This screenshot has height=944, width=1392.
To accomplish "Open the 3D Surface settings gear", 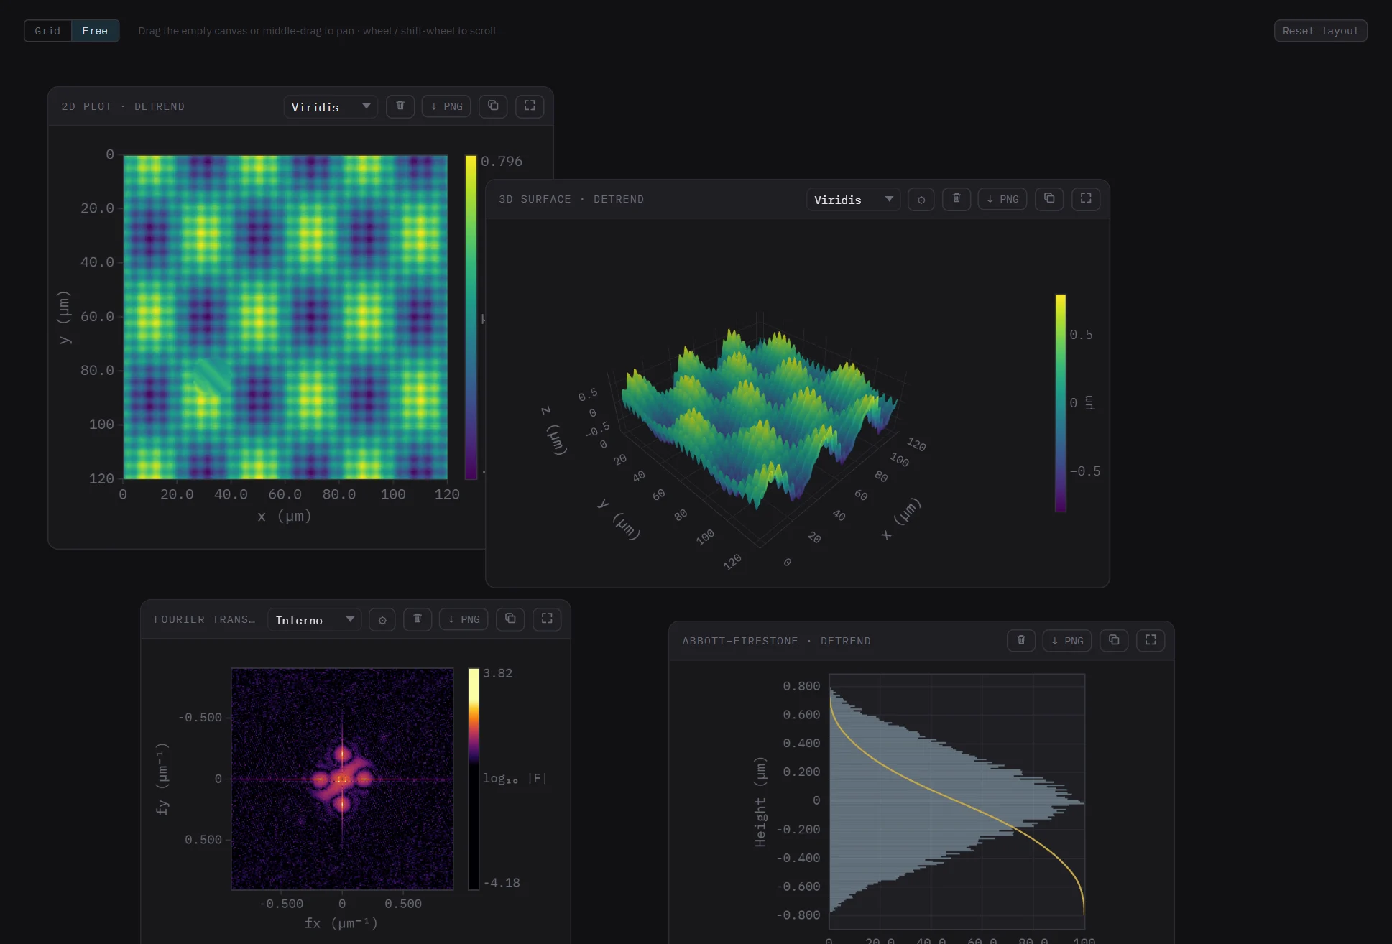I will 921,199.
